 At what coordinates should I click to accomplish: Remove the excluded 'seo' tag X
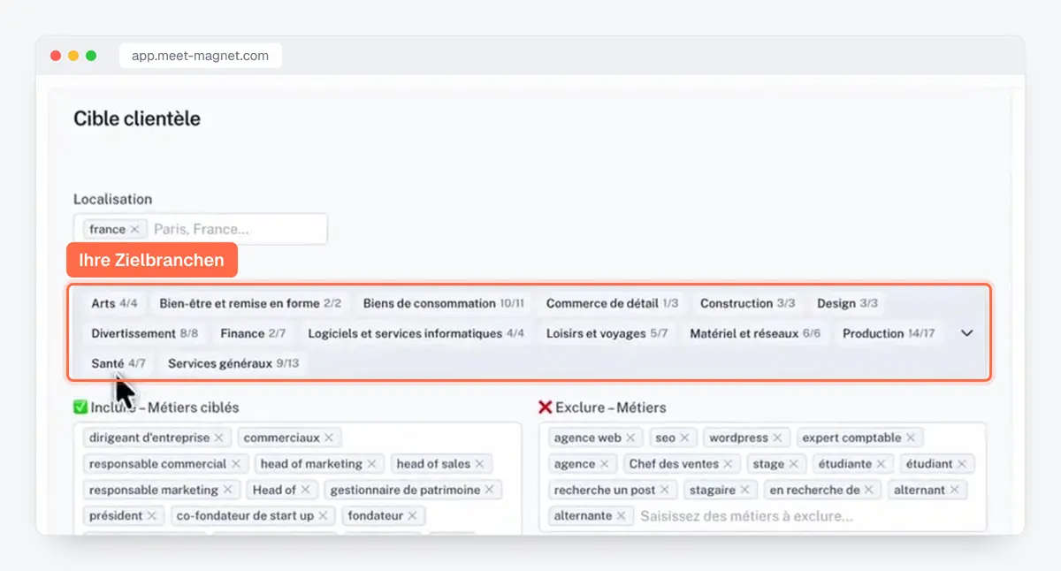tap(684, 438)
